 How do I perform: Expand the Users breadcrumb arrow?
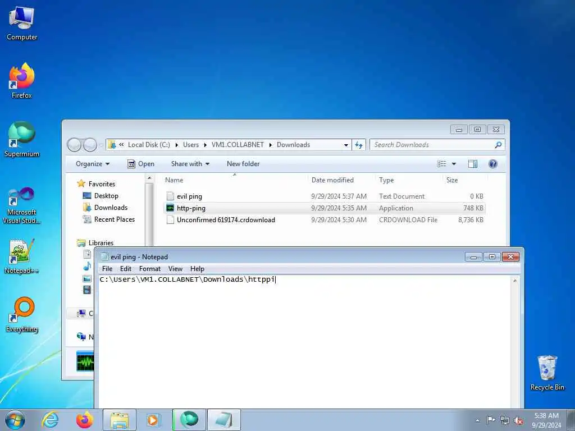pos(205,145)
